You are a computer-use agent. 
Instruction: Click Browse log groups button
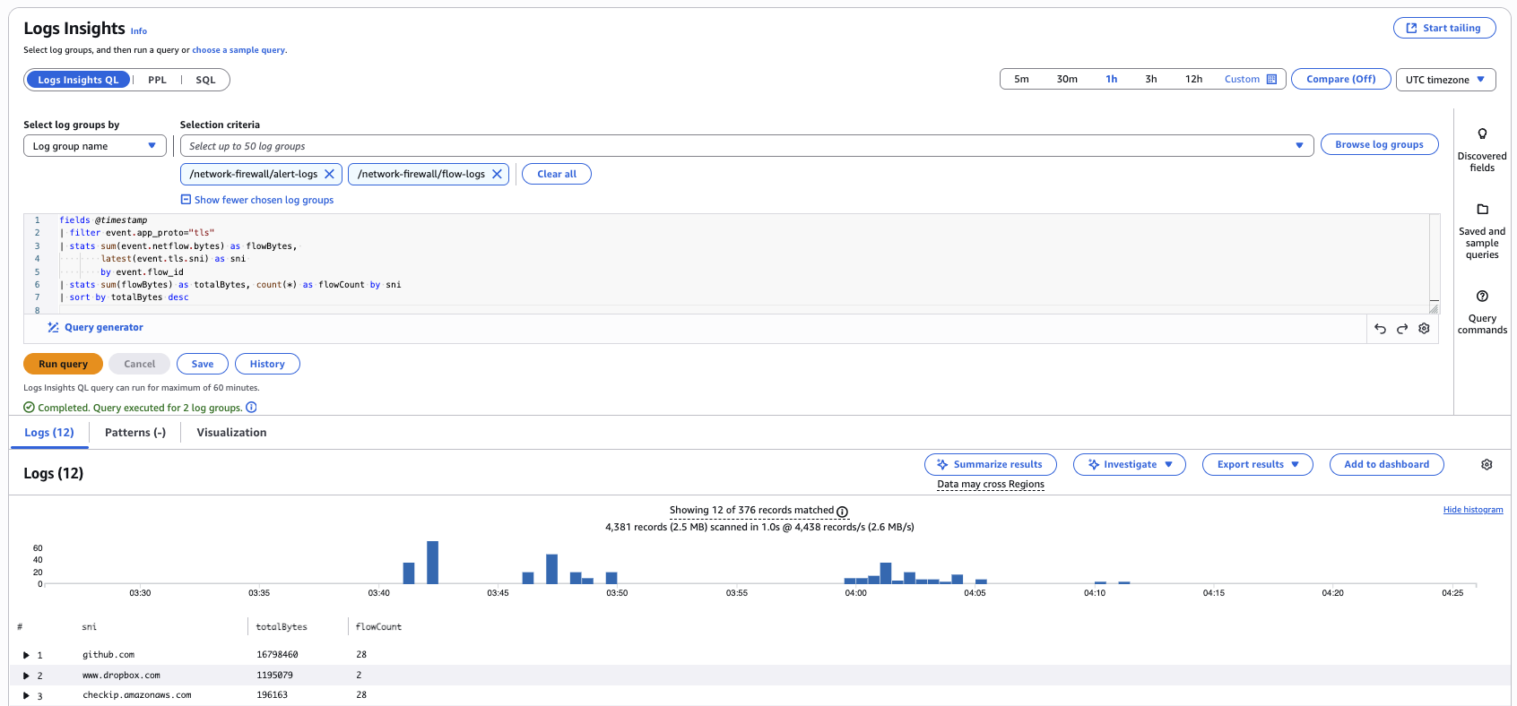[x=1379, y=144]
